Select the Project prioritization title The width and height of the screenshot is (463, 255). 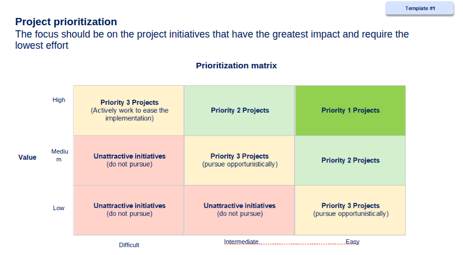(66, 22)
